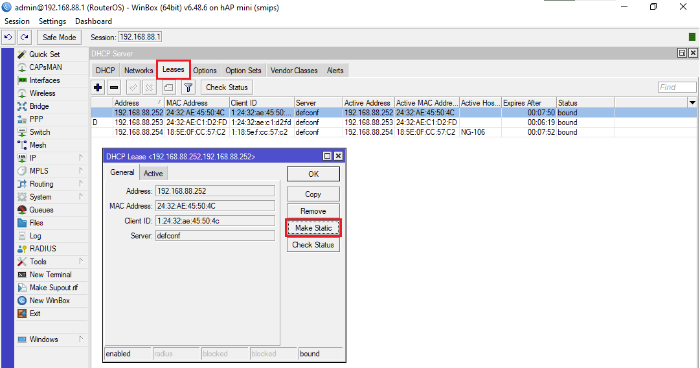Select lease row 192.168.88.253
The height and width of the screenshot is (368, 700).
pos(394,122)
